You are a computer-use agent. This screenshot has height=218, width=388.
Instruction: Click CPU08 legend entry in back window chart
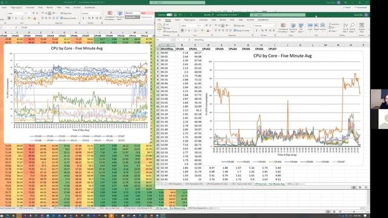coord(36,140)
